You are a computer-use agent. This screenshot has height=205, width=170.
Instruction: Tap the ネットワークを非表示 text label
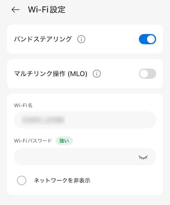tap(62, 181)
